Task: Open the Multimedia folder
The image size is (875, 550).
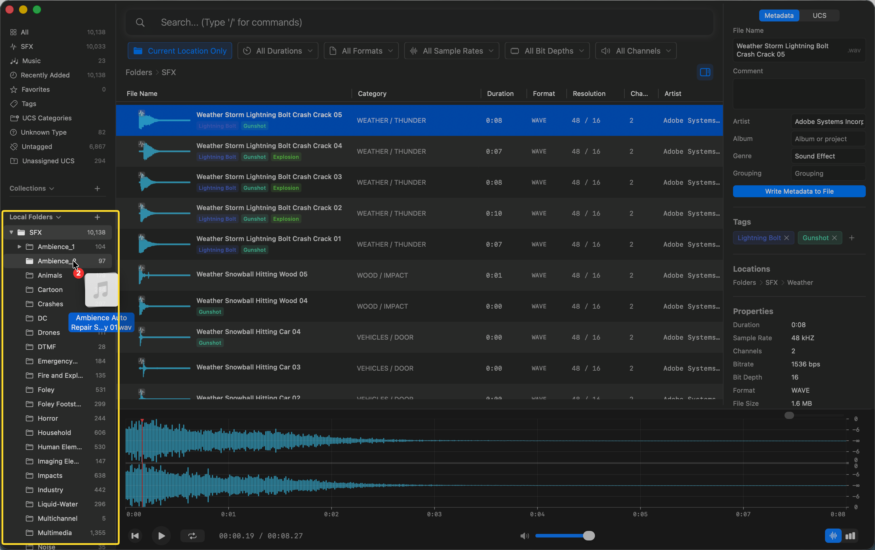Action: 57,532
